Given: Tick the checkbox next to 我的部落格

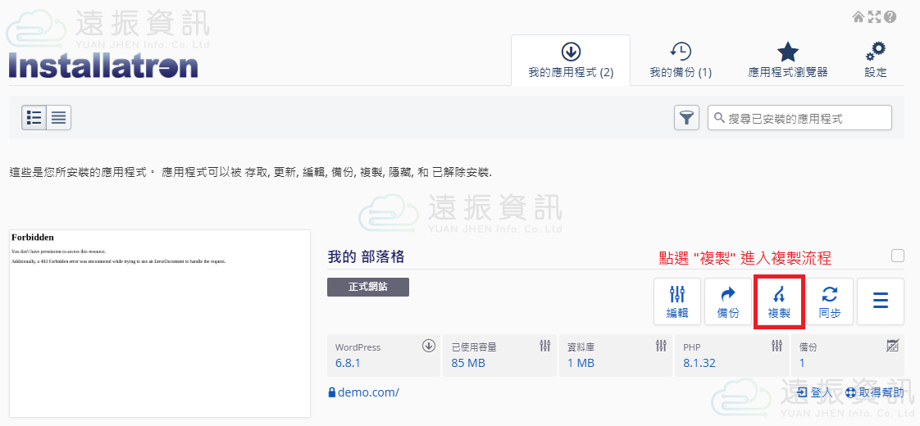Looking at the screenshot, I should [x=898, y=256].
